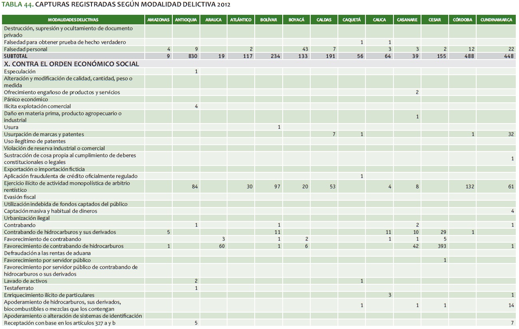Viewport: 519px width, 329px height.
Task: Select the 'Pánico económico' row label
Action: click(26, 100)
